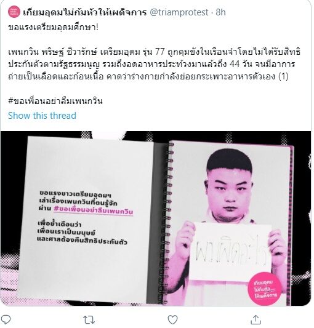Open the share options upload icon
314x328 pixels.
(x=256, y=319)
